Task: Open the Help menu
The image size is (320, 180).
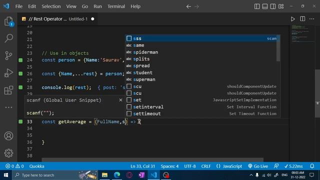Action: click(135, 6)
